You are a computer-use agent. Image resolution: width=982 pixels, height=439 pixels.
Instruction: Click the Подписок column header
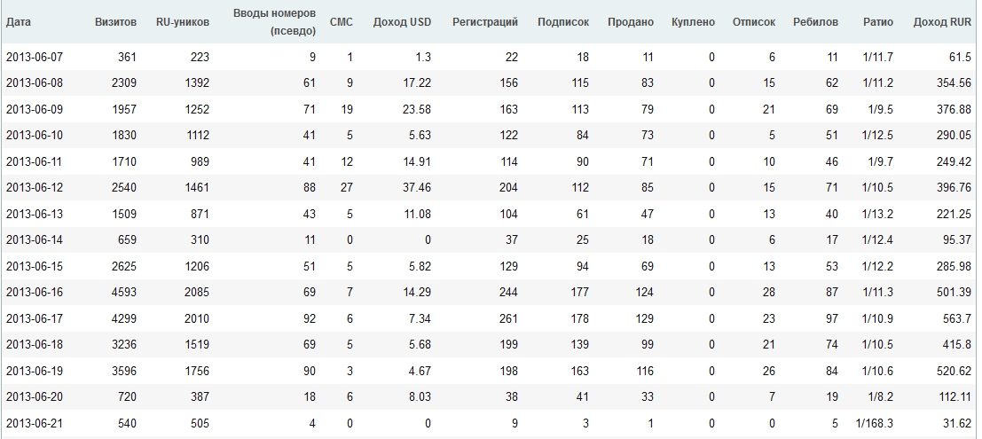coord(563,21)
